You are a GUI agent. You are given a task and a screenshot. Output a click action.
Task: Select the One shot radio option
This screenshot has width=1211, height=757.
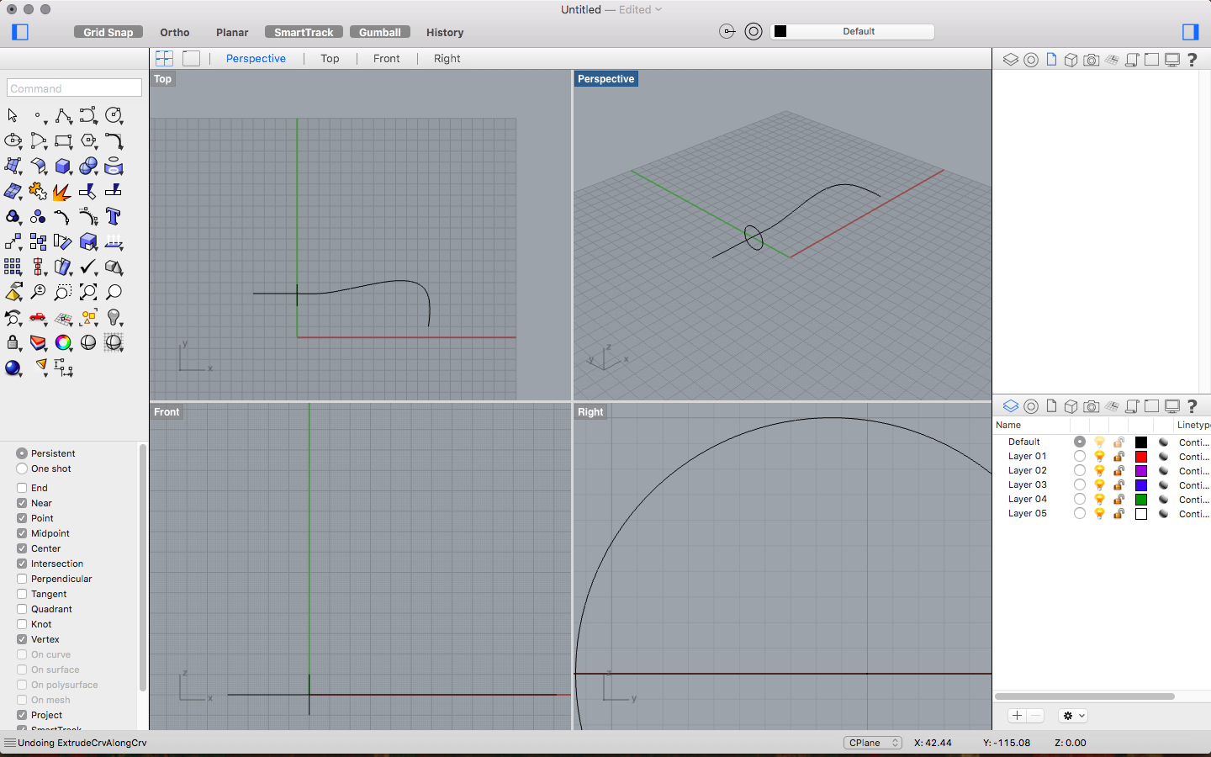click(x=22, y=468)
